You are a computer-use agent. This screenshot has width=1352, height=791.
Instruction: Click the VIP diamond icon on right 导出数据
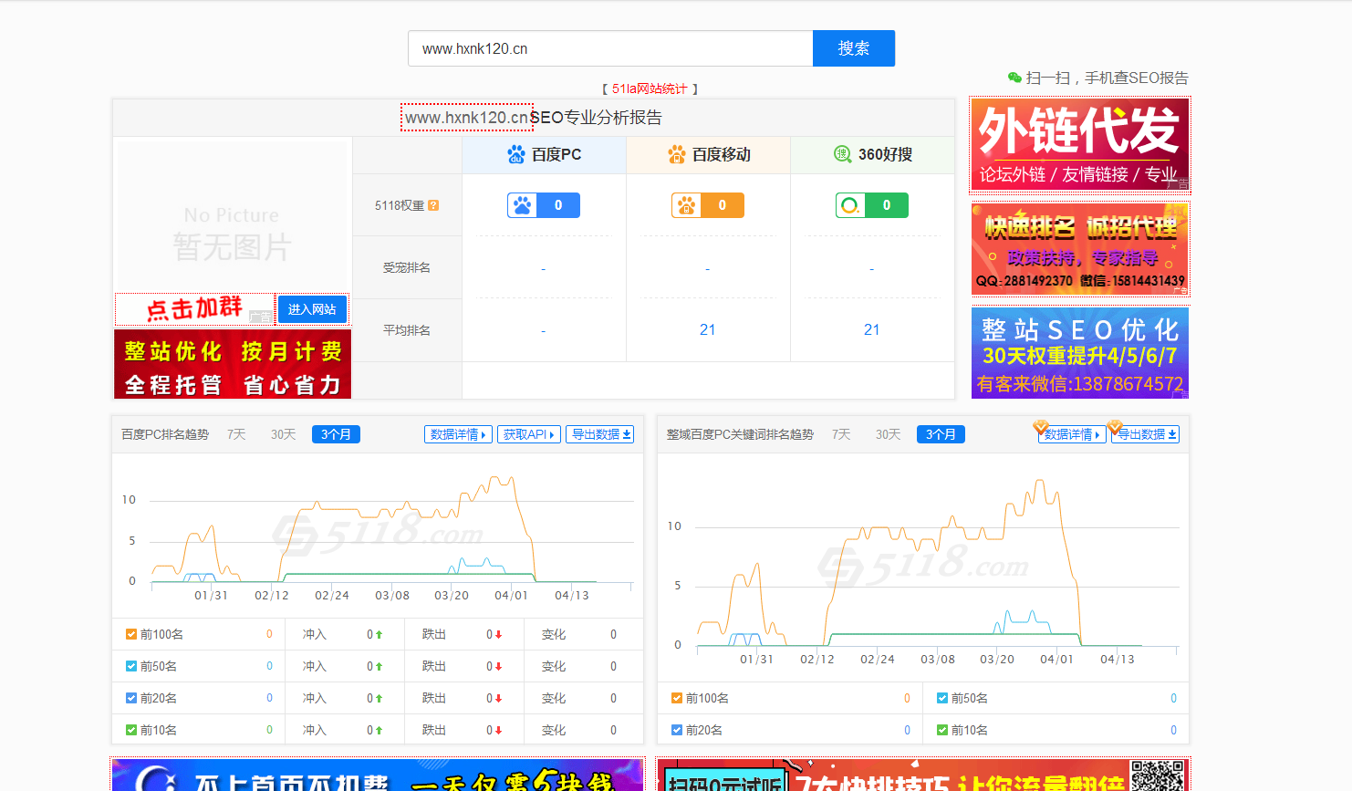(1115, 427)
